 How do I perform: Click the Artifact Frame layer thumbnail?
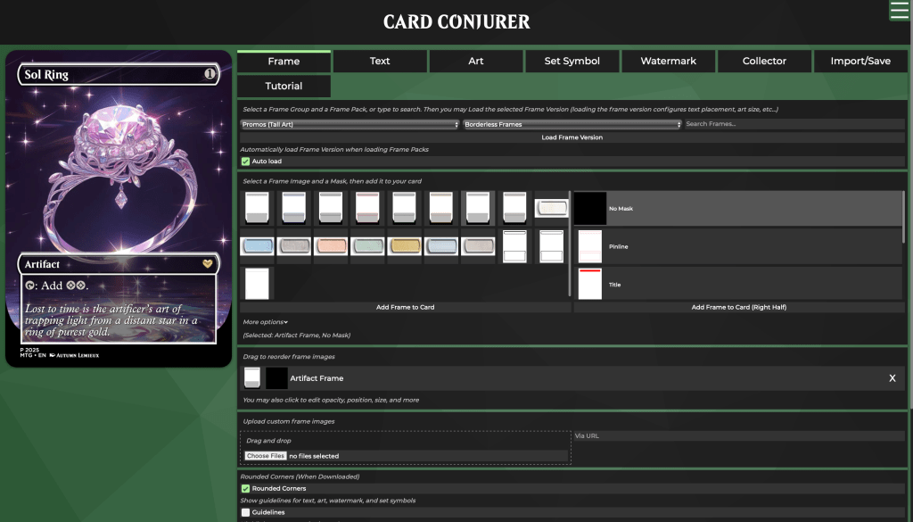[252, 378]
